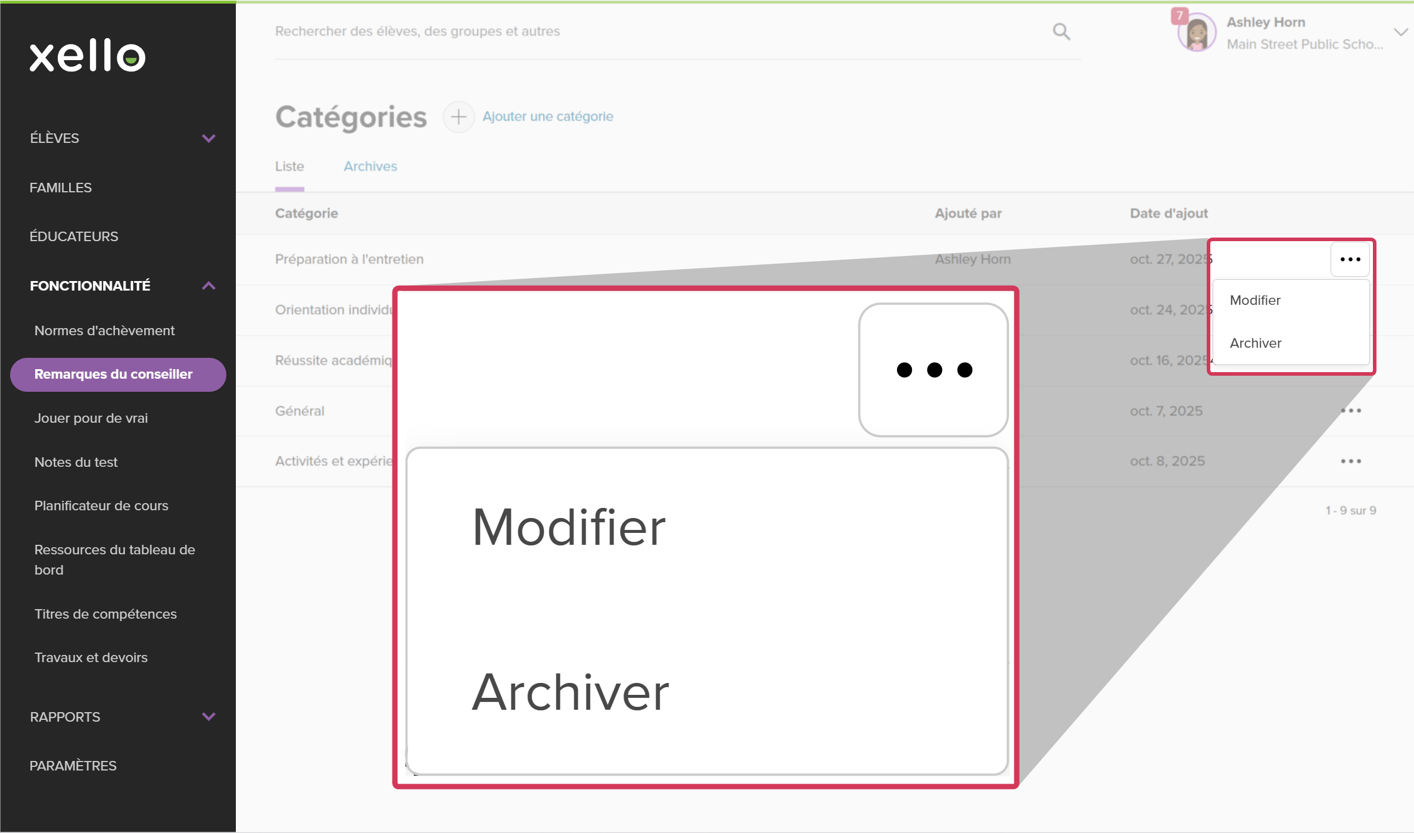Click three-dot button on Préparation à l'entretien row
Viewport: 1414px width, 833px height.
coord(1350,260)
